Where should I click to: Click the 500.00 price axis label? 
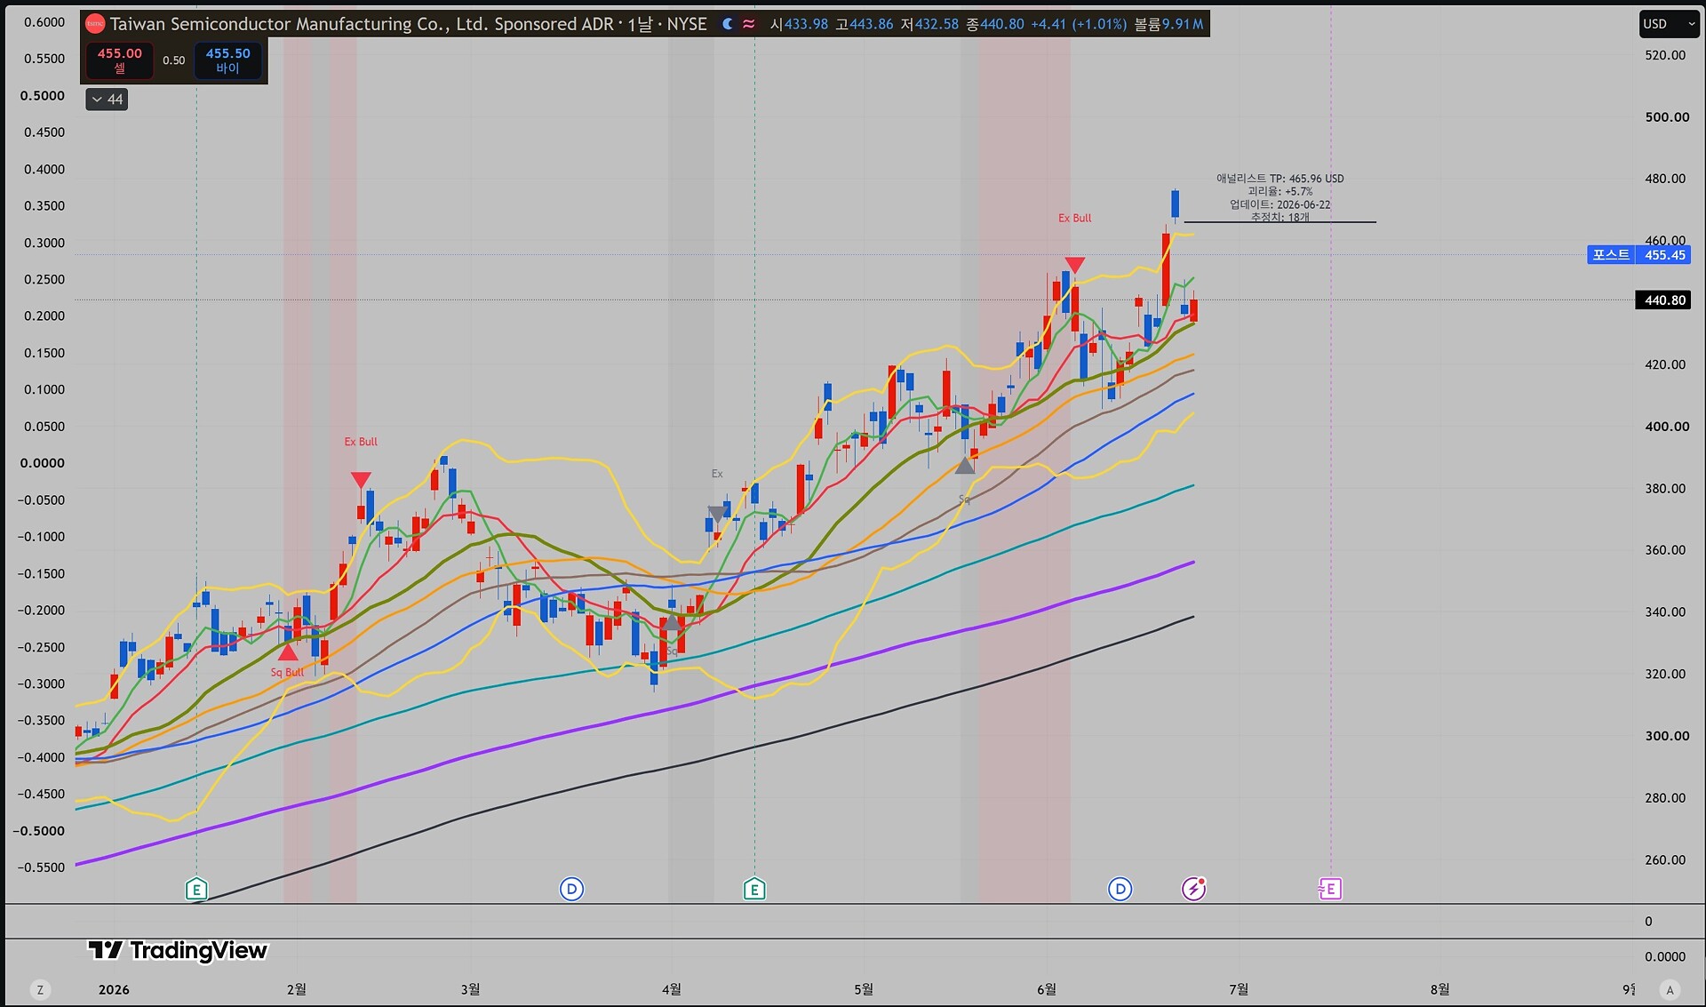click(x=1667, y=116)
